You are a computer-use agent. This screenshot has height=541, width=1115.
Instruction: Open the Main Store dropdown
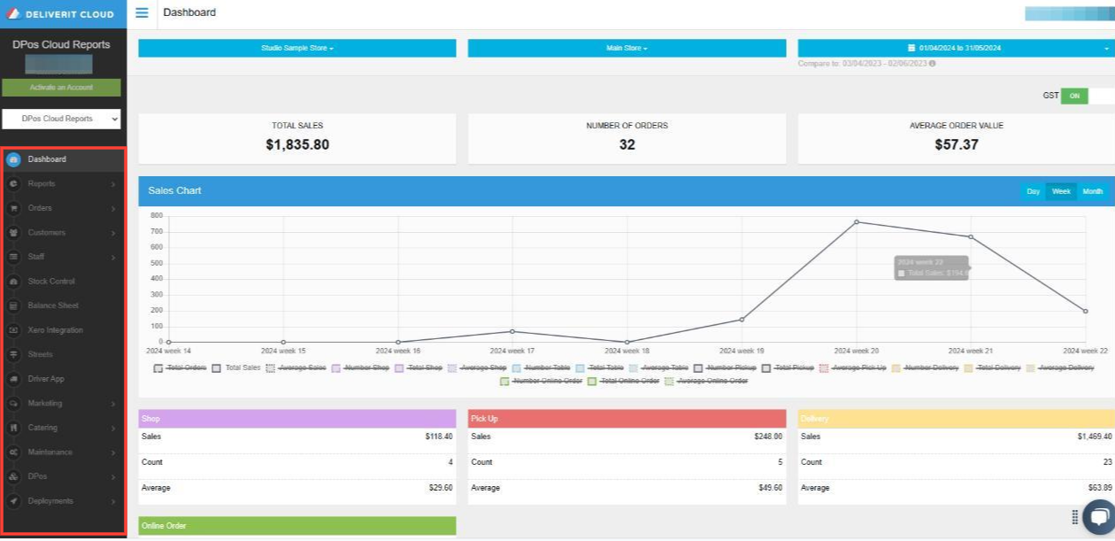627,48
